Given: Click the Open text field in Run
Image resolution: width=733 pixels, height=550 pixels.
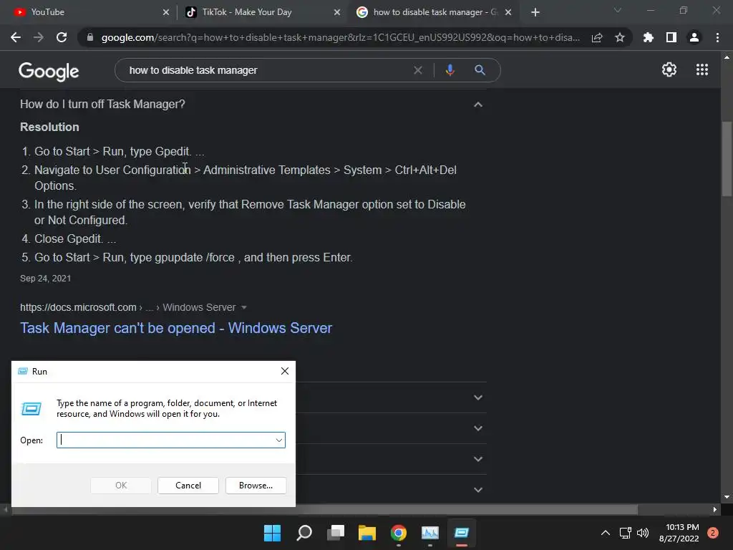Looking at the screenshot, I should point(170,440).
